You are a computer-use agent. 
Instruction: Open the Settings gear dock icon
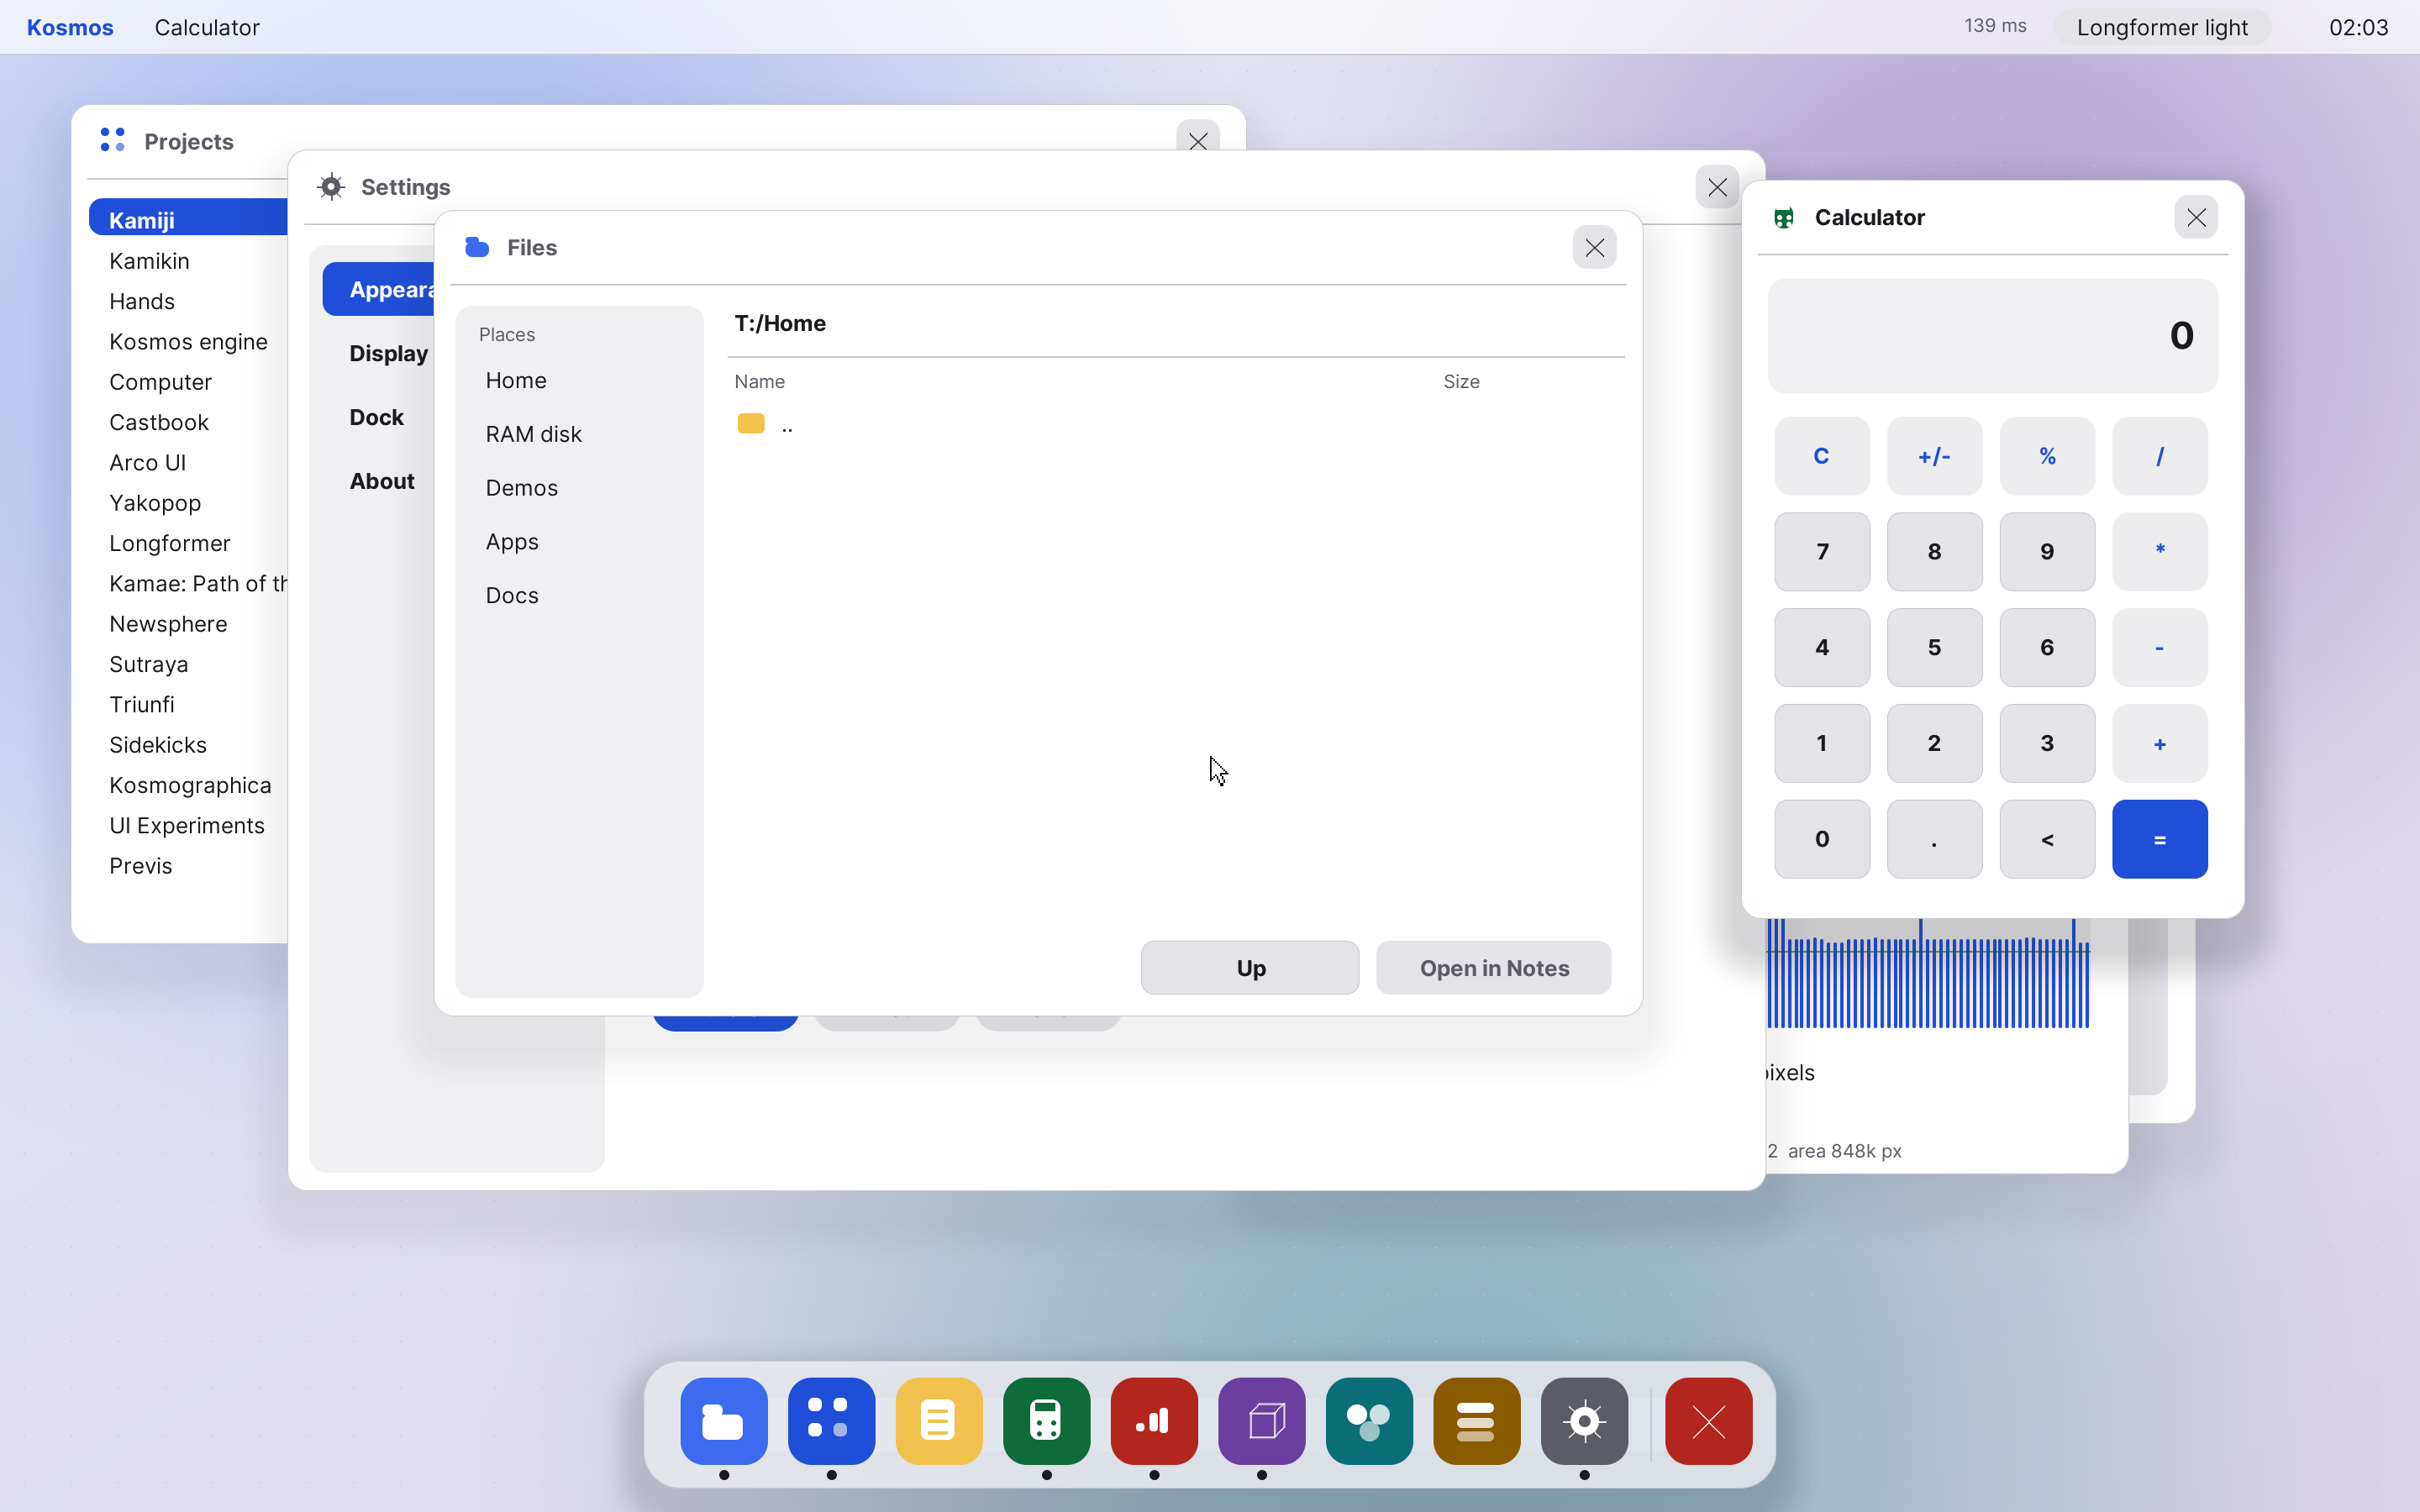point(1584,1420)
